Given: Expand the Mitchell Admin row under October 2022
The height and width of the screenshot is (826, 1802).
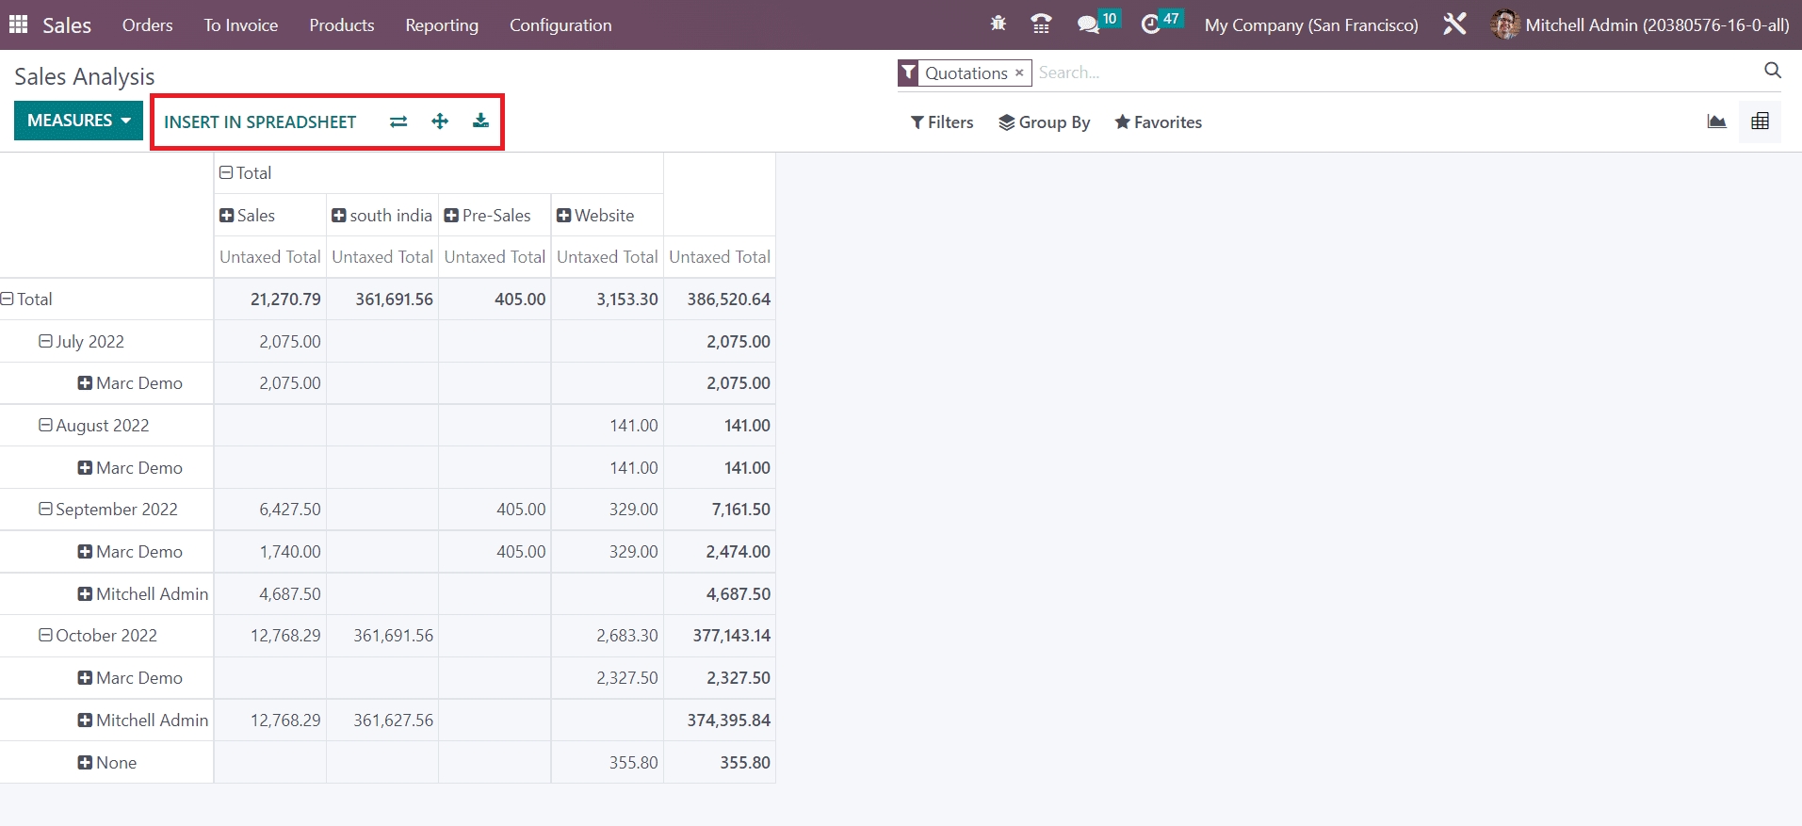Looking at the screenshot, I should pos(85,721).
